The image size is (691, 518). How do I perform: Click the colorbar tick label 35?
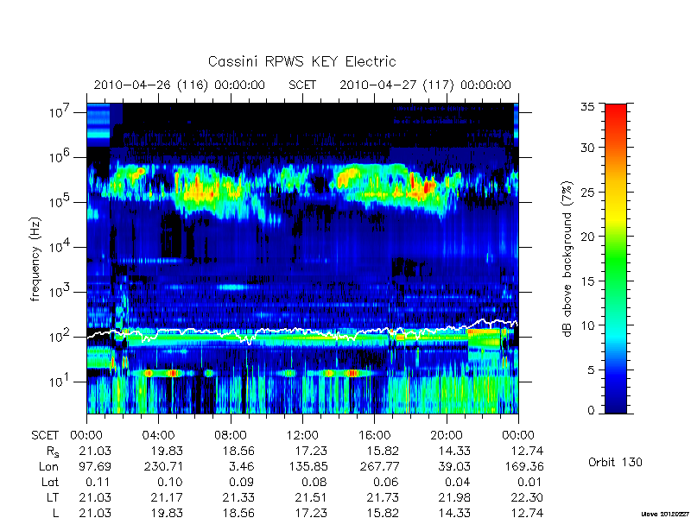(x=588, y=107)
